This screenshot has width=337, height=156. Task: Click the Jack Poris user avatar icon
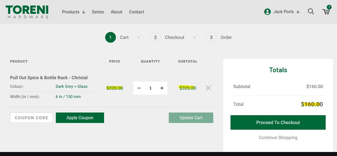(x=267, y=12)
